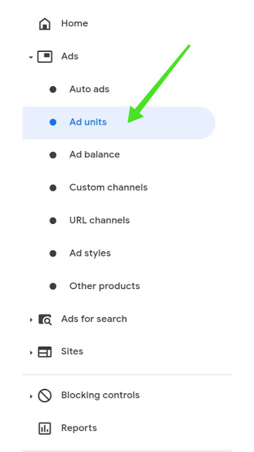Click the blue bullet beside Ad units
The height and width of the screenshot is (452, 254).
(x=53, y=122)
